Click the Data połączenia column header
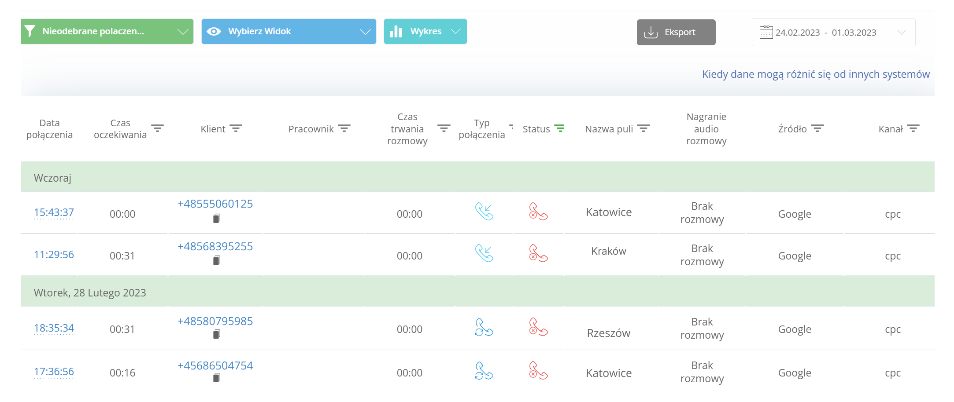 coord(49,129)
